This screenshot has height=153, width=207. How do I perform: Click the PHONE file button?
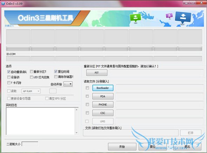(103, 105)
